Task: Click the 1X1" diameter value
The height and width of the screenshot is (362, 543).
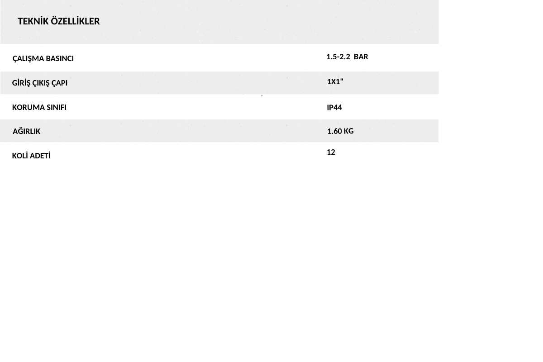Action: coord(335,81)
